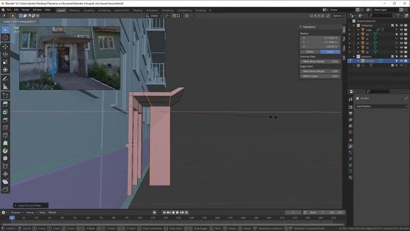Click the Median X value field

(x=320, y=38)
